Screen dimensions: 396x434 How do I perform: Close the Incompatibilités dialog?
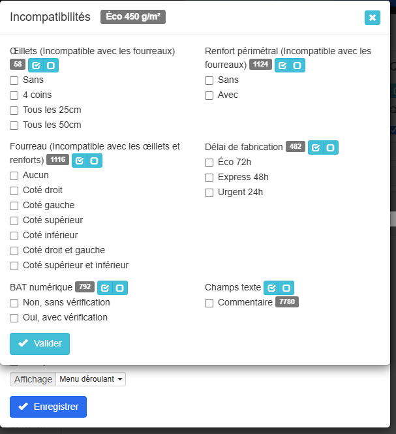tap(373, 18)
